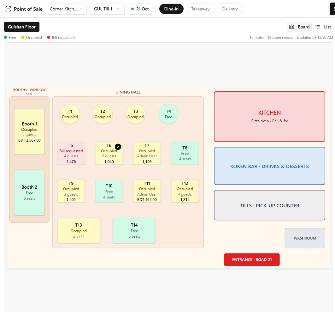335x316 pixels.
Task: Open round table T1
Action: pyautogui.click(x=70, y=114)
